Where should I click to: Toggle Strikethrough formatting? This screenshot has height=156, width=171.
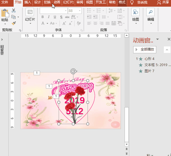pyautogui.click(x=67, y=17)
